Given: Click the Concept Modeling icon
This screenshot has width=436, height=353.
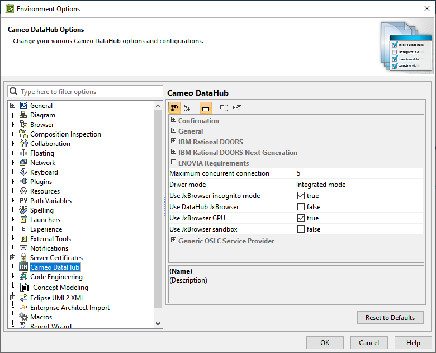Looking at the screenshot, I should click(x=25, y=288).
